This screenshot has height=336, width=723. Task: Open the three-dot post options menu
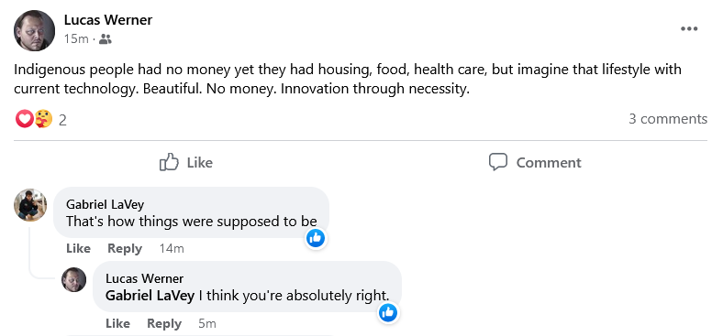[689, 28]
